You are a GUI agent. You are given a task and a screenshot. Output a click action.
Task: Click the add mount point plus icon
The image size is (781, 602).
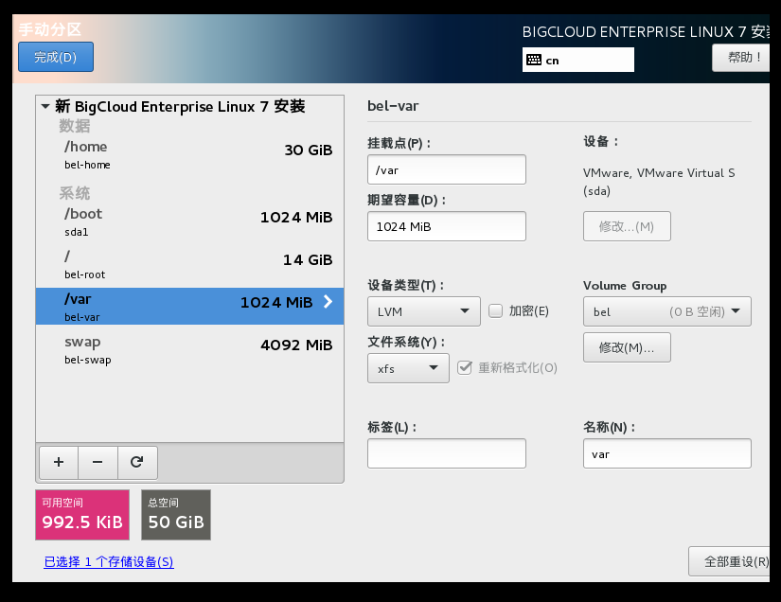pyautogui.click(x=59, y=462)
